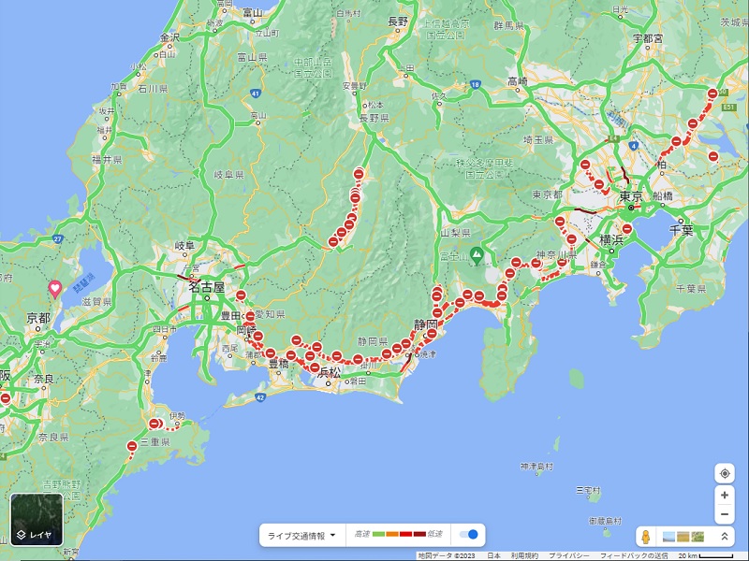Zoom out with the minus button

pos(724,514)
